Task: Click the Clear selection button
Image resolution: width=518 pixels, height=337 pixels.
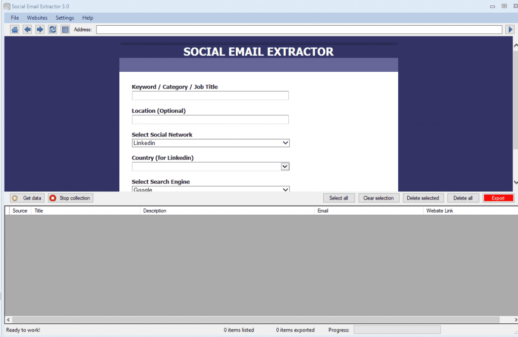Action: [378, 198]
